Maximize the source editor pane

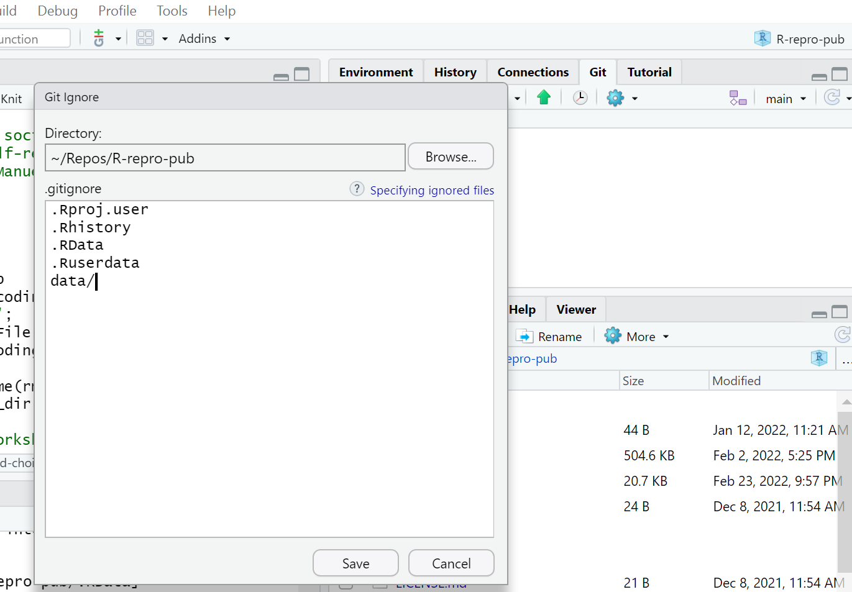pos(301,75)
